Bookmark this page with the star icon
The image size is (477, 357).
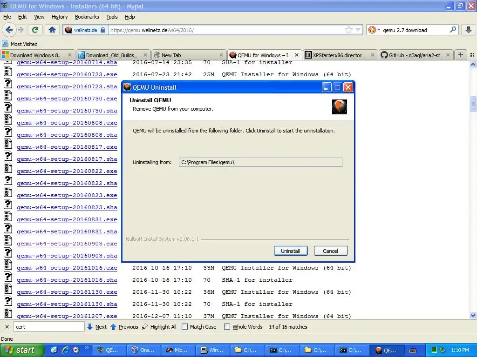348,30
